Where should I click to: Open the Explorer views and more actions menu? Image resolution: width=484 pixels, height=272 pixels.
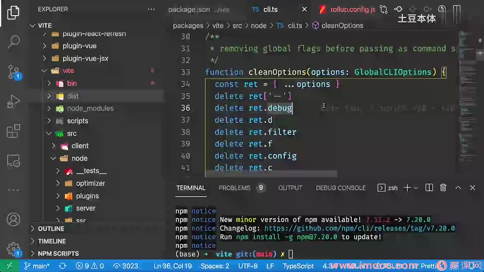(x=151, y=9)
